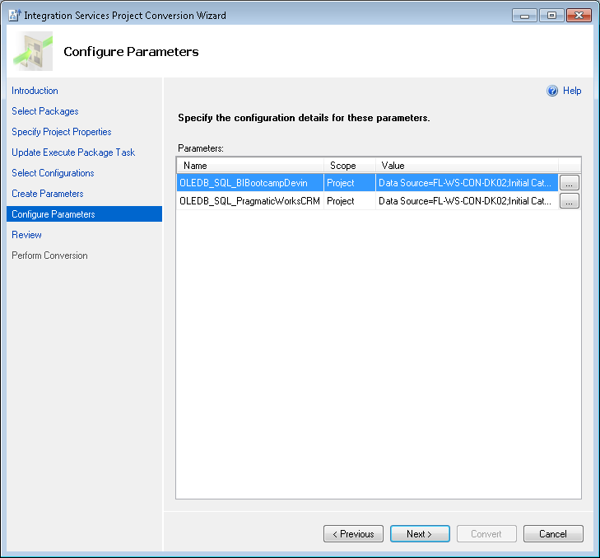Click the Value column header
Screen dimensions: 600x558
(466, 166)
